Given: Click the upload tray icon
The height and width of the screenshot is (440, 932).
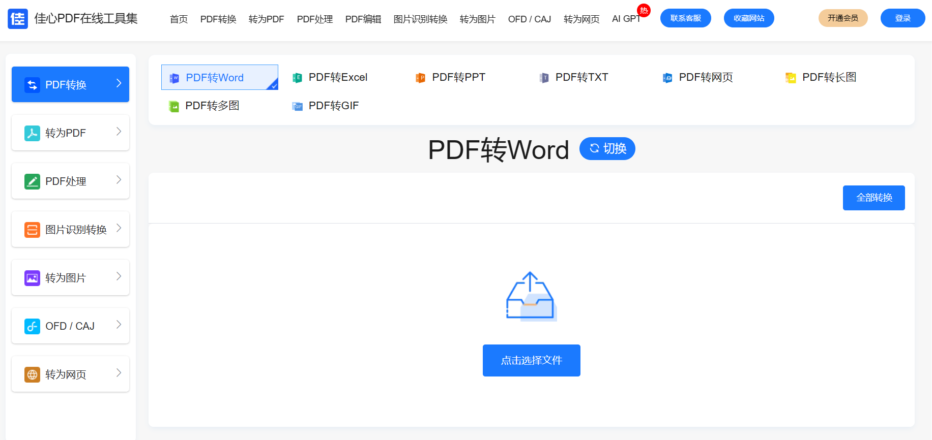Looking at the screenshot, I should [x=531, y=297].
